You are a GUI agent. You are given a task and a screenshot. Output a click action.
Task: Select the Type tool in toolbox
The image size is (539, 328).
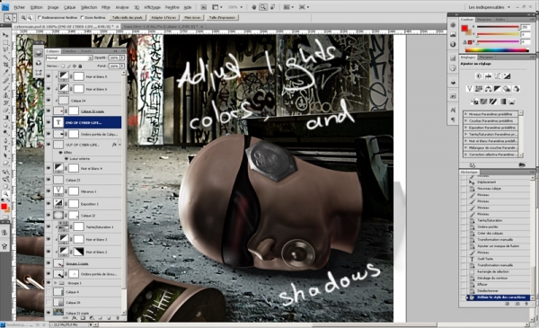click(x=5, y=148)
